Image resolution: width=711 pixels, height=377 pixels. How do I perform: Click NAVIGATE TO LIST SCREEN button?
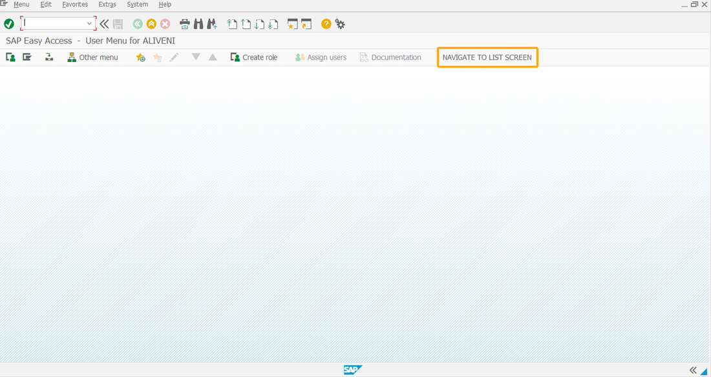coord(487,58)
